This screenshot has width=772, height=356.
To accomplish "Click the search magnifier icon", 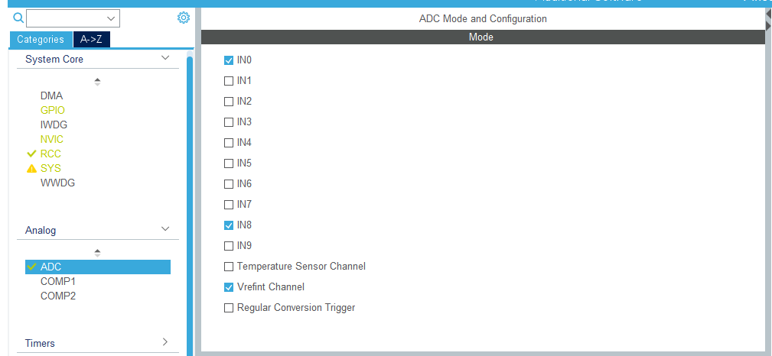I will [x=18, y=17].
